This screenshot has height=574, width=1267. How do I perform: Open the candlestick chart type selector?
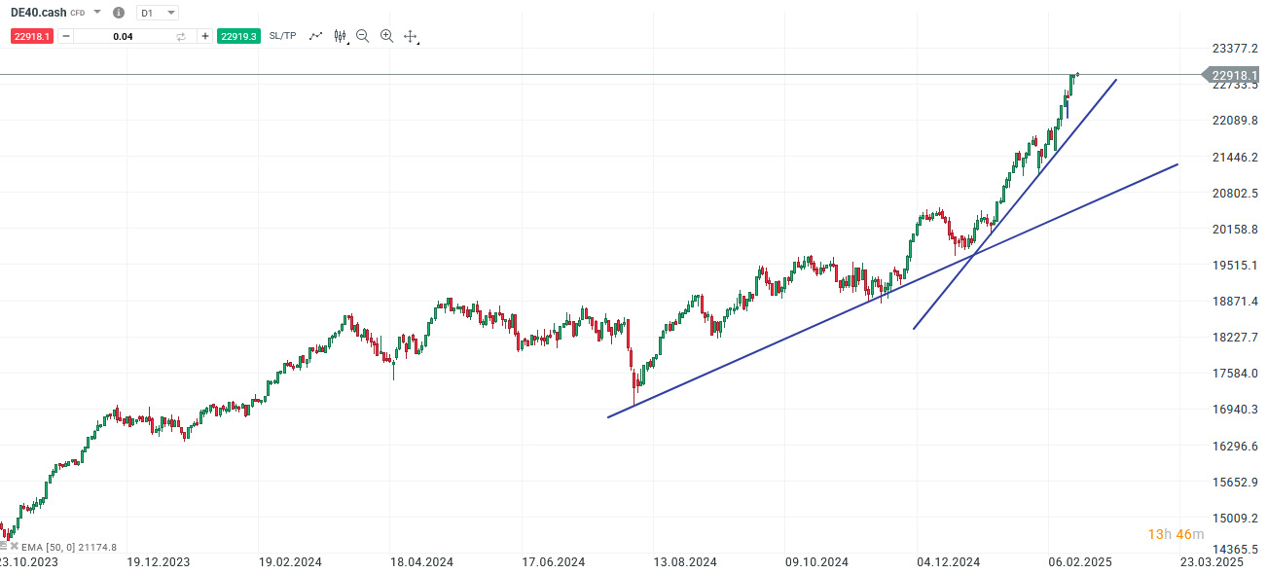341,36
